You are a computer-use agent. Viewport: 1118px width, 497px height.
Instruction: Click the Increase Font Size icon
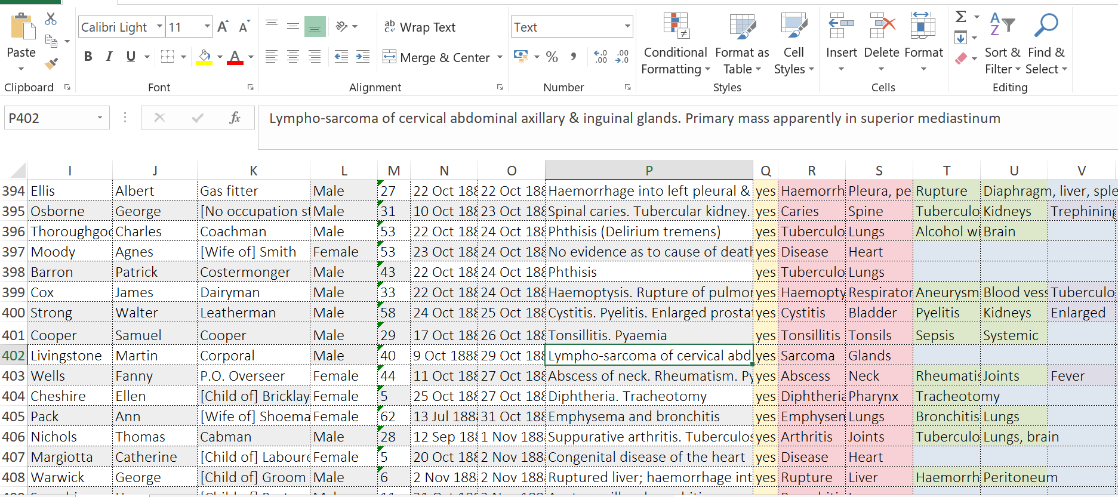[223, 27]
